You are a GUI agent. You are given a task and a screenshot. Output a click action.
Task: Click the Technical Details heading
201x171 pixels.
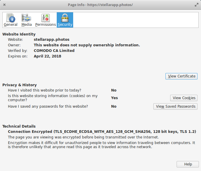pos(19,126)
